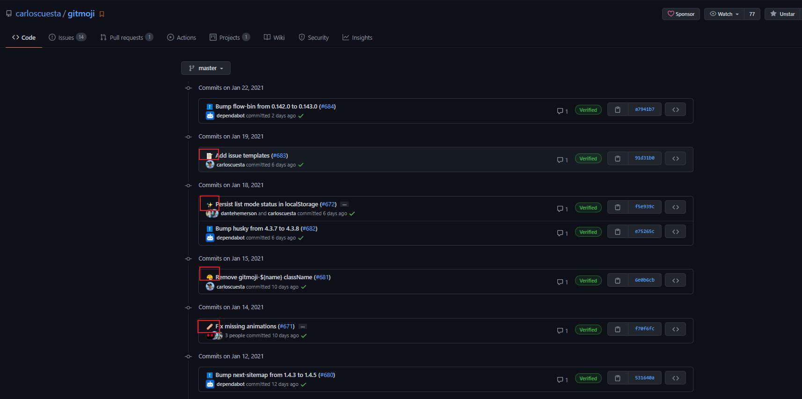Viewport: 802px width, 399px height.
Task: Copy full SHA for commit f5e939c
Action: [x=618, y=207]
